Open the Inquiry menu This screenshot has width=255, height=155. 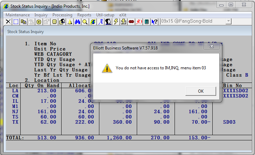(x=41, y=15)
